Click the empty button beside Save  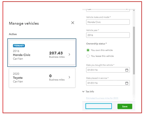pyautogui.click(x=99, y=106)
